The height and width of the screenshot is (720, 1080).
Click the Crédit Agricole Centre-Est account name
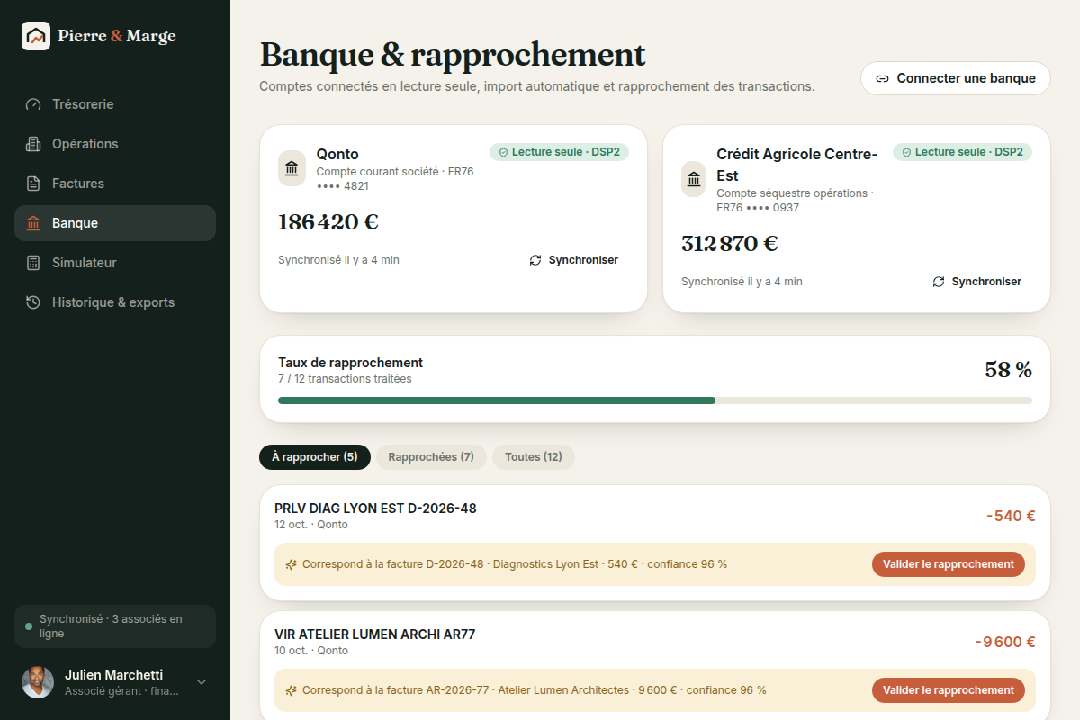click(796, 165)
